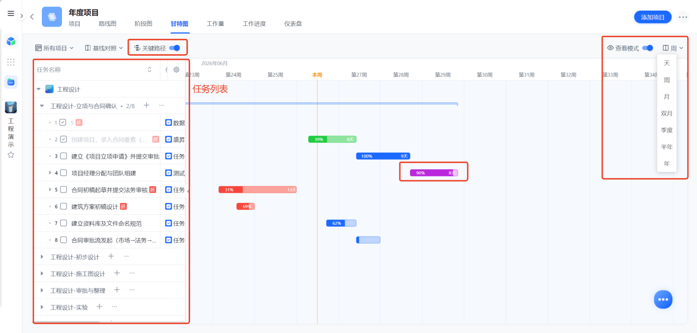This screenshot has width=697, height=333.
Task: Click the 年度项目 project logo icon
Action: [52, 16]
